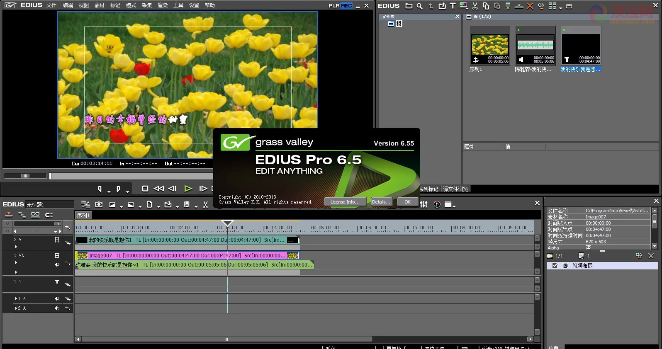The image size is (662, 349).
Task: Create a new title with T icon
Action: (x=453, y=6)
